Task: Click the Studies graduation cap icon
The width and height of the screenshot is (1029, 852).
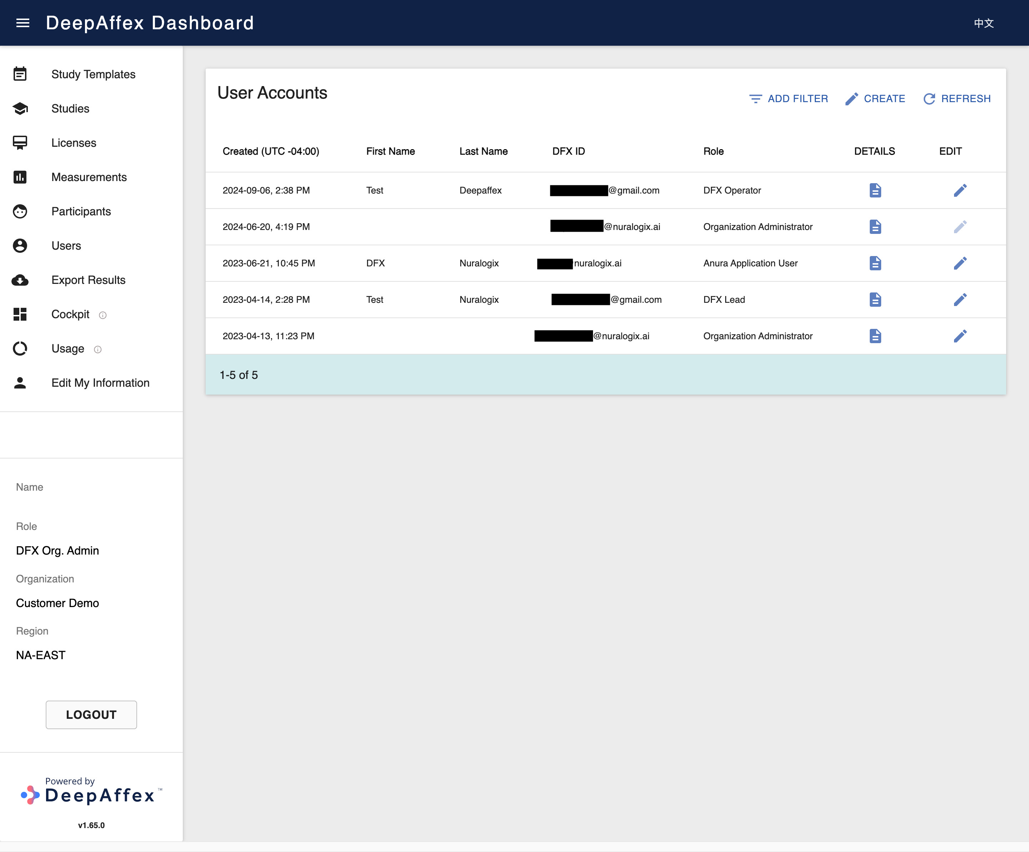Action: click(20, 108)
